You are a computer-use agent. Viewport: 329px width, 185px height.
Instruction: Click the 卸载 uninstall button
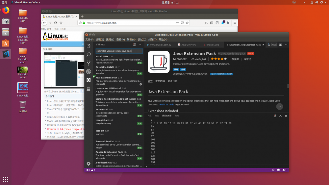[x=183, y=69]
